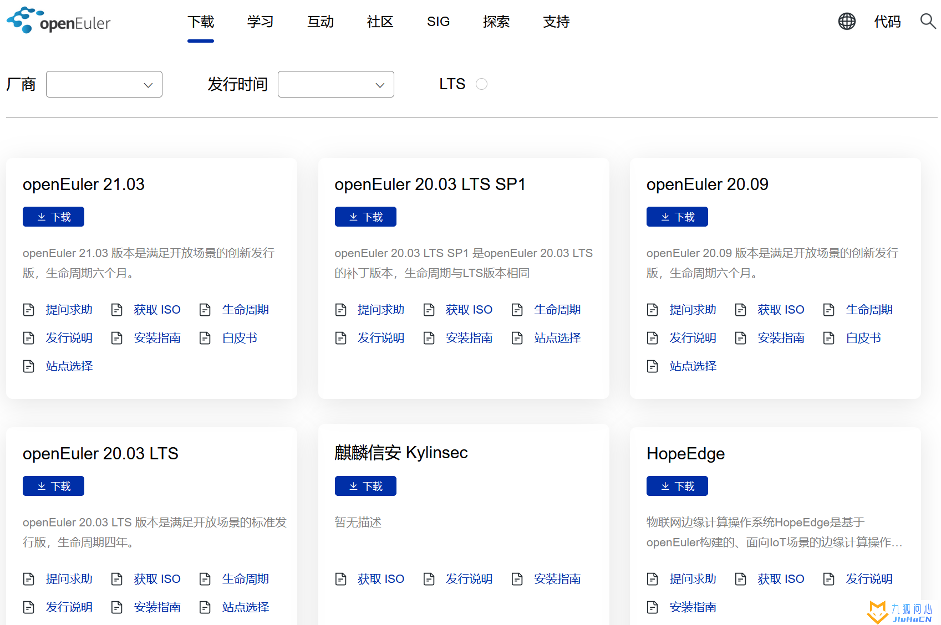Image resolution: width=941 pixels, height=625 pixels.
Task: Click the openEuler logo
Action: coord(59,21)
